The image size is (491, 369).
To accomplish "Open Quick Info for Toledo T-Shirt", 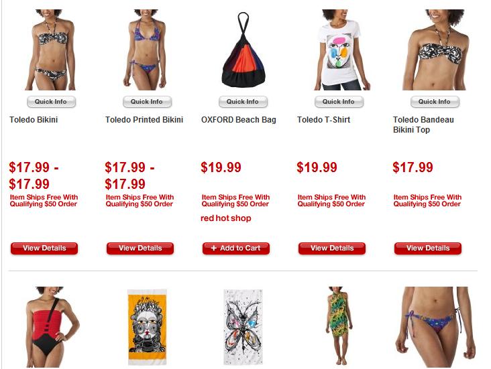I will [x=339, y=102].
